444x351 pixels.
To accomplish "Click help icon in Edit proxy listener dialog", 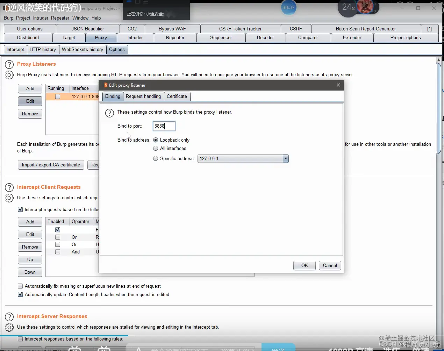I will 109,113.
